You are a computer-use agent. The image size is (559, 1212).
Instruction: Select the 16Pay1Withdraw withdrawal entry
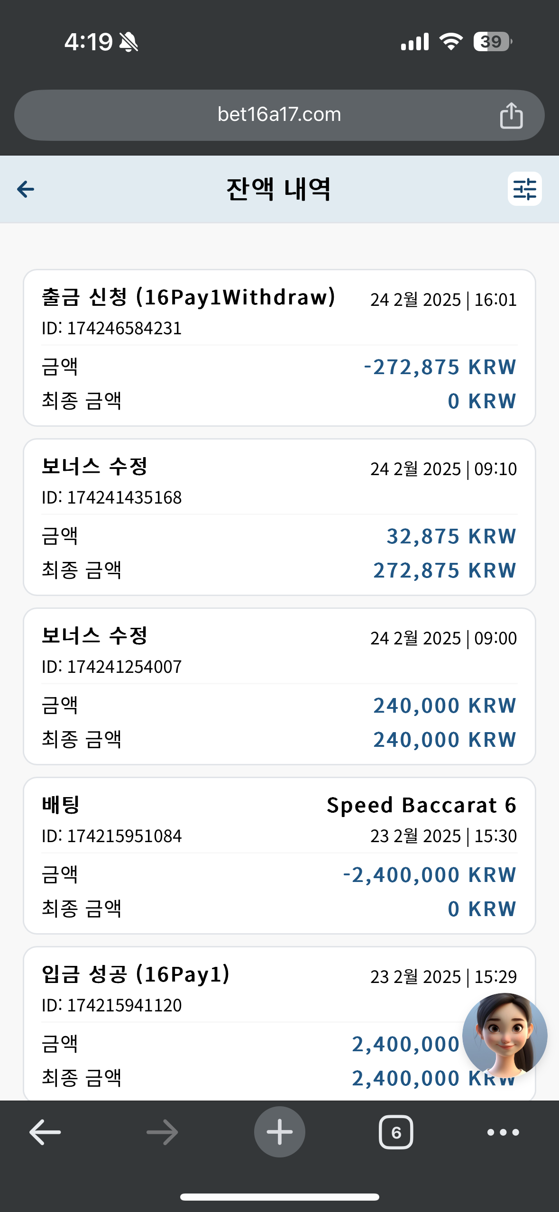[279, 348]
